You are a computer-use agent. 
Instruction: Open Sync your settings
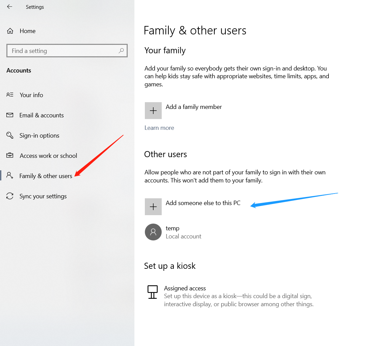coord(43,196)
